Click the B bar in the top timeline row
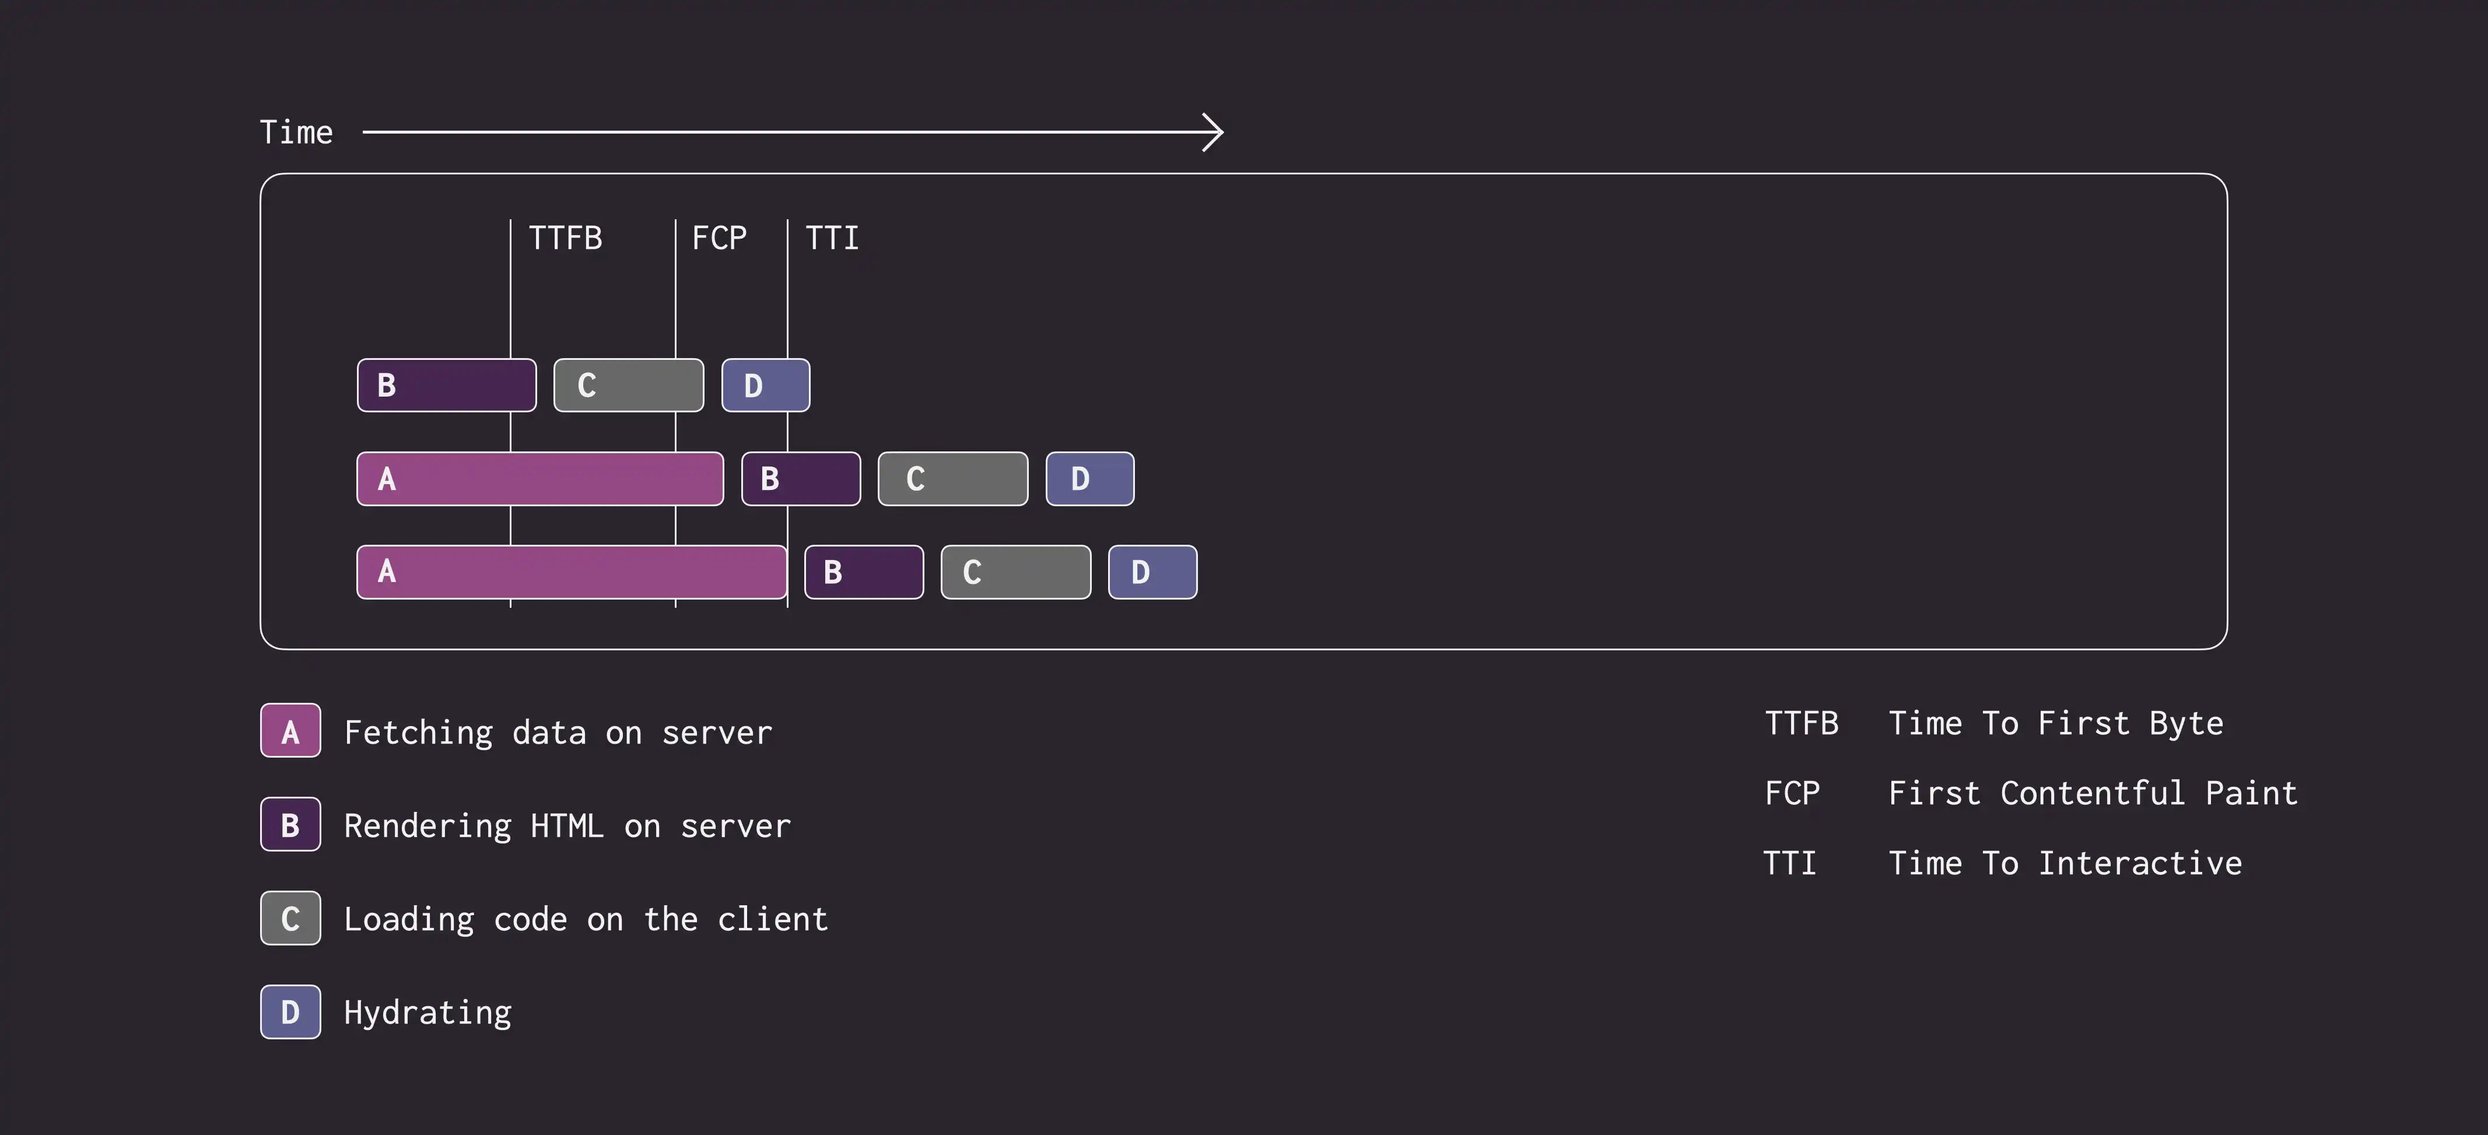Viewport: 2488px width, 1135px height. pyautogui.click(x=446, y=386)
